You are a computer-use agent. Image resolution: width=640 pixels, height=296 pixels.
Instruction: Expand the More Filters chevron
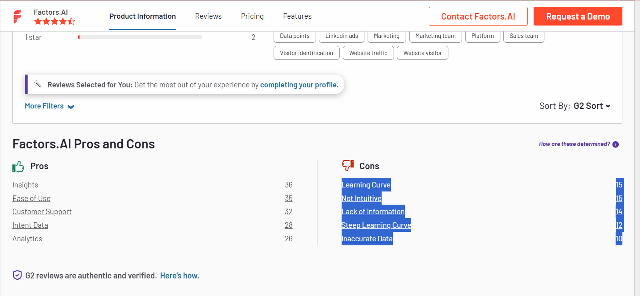(x=71, y=107)
